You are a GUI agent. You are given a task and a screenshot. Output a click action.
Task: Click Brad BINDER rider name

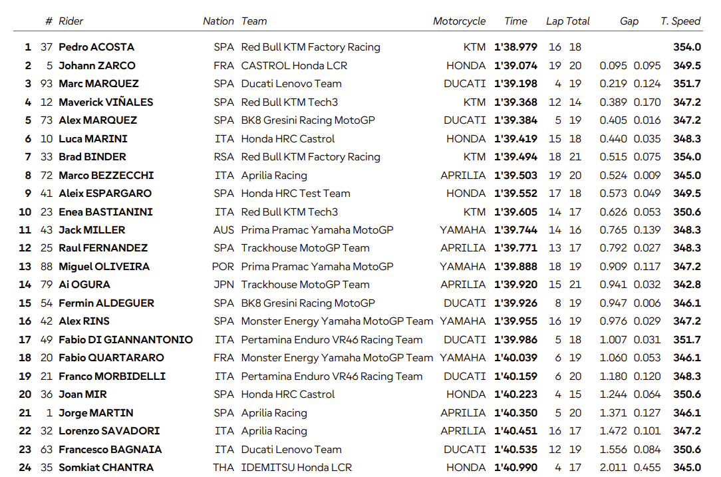(92, 157)
